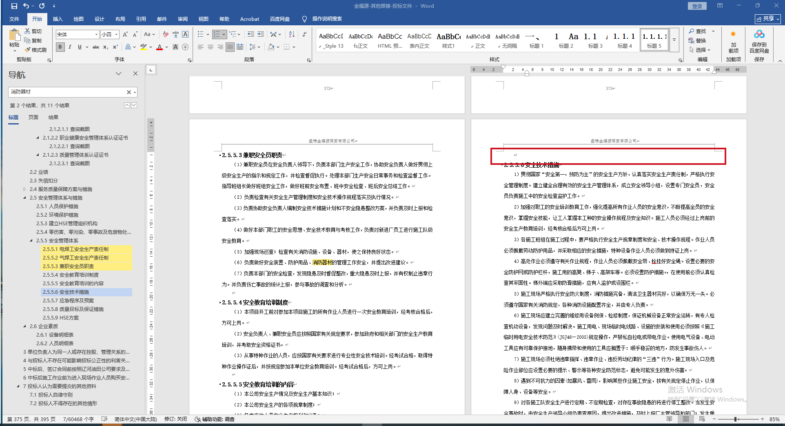This screenshot has height=426, width=785.
Task: Open the 插入 (Insert) ribbon tab
Action: tap(58, 19)
